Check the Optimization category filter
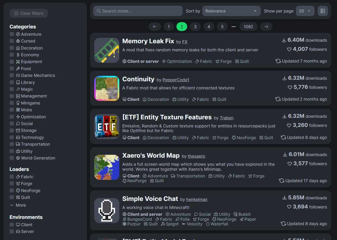The width and height of the screenshot is (337, 240). pyautogui.click(x=12, y=117)
